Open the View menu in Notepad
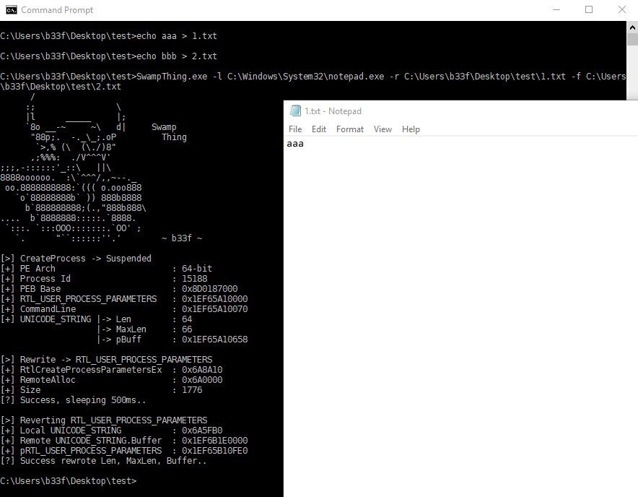 [x=383, y=129]
